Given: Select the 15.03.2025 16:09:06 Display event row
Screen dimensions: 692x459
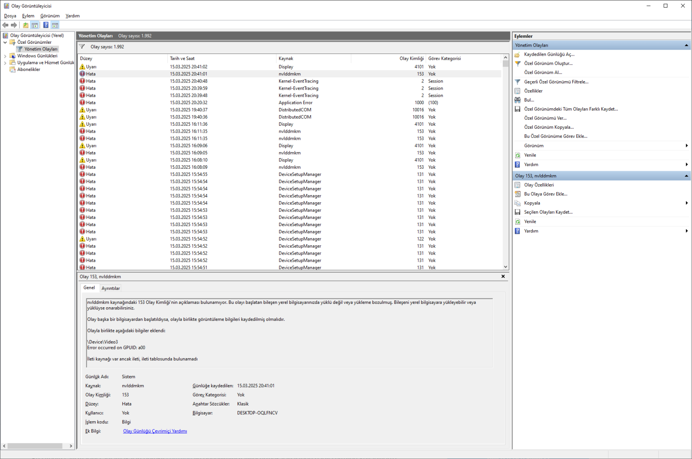Looking at the screenshot, I should pyautogui.click(x=290, y=146).
